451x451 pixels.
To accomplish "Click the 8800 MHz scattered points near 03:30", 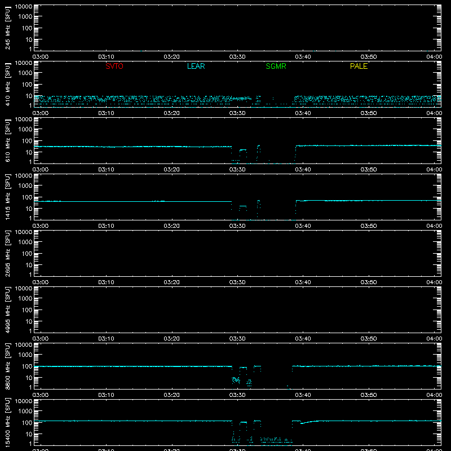I will [x=236, y=380].
